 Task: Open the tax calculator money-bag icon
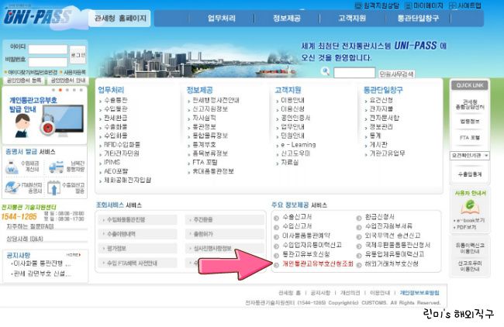coord(12,167)
